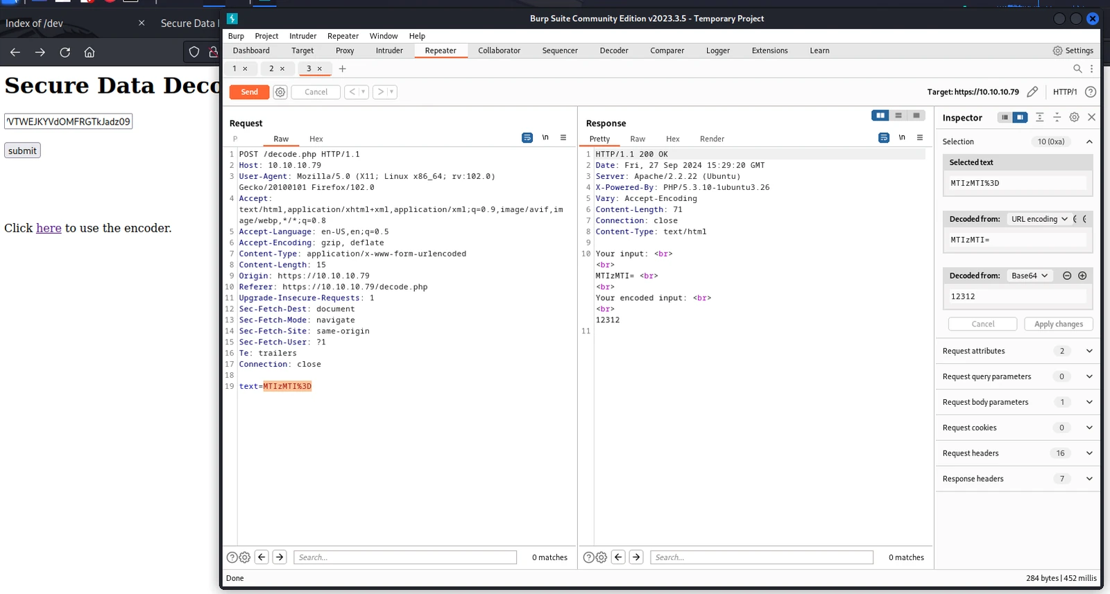
Task: Go to next match in response search
Action: [x=636, y=557]
